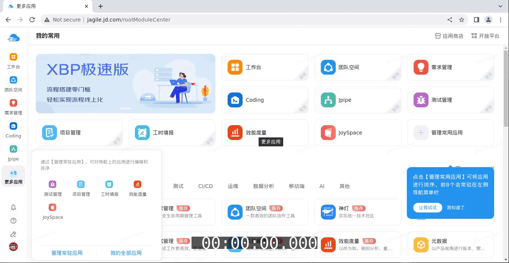
Task: Switch to the CI/CD category tab
Action: pos(205,186)
